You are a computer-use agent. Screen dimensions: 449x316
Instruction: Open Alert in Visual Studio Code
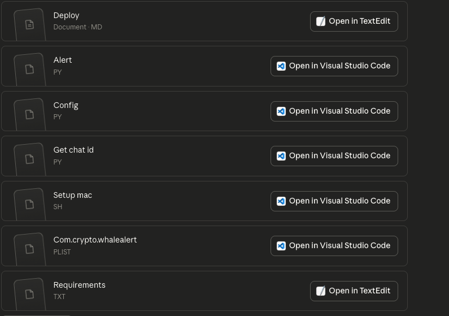click(334, 66)
